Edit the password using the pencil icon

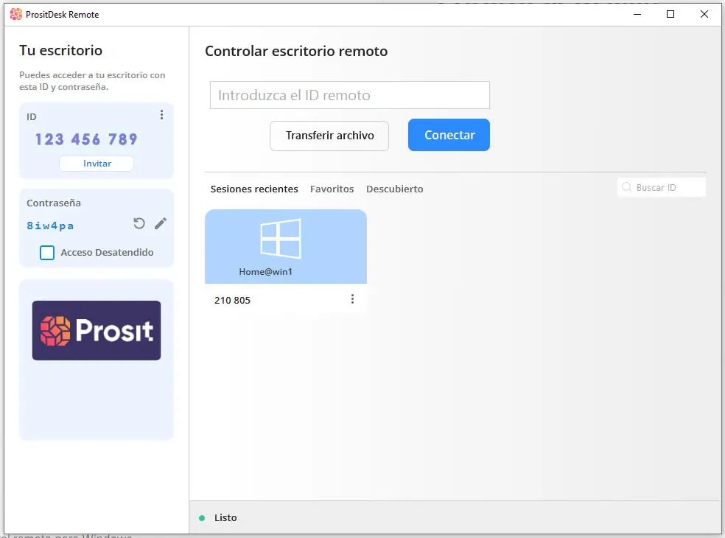click(161, 223)
